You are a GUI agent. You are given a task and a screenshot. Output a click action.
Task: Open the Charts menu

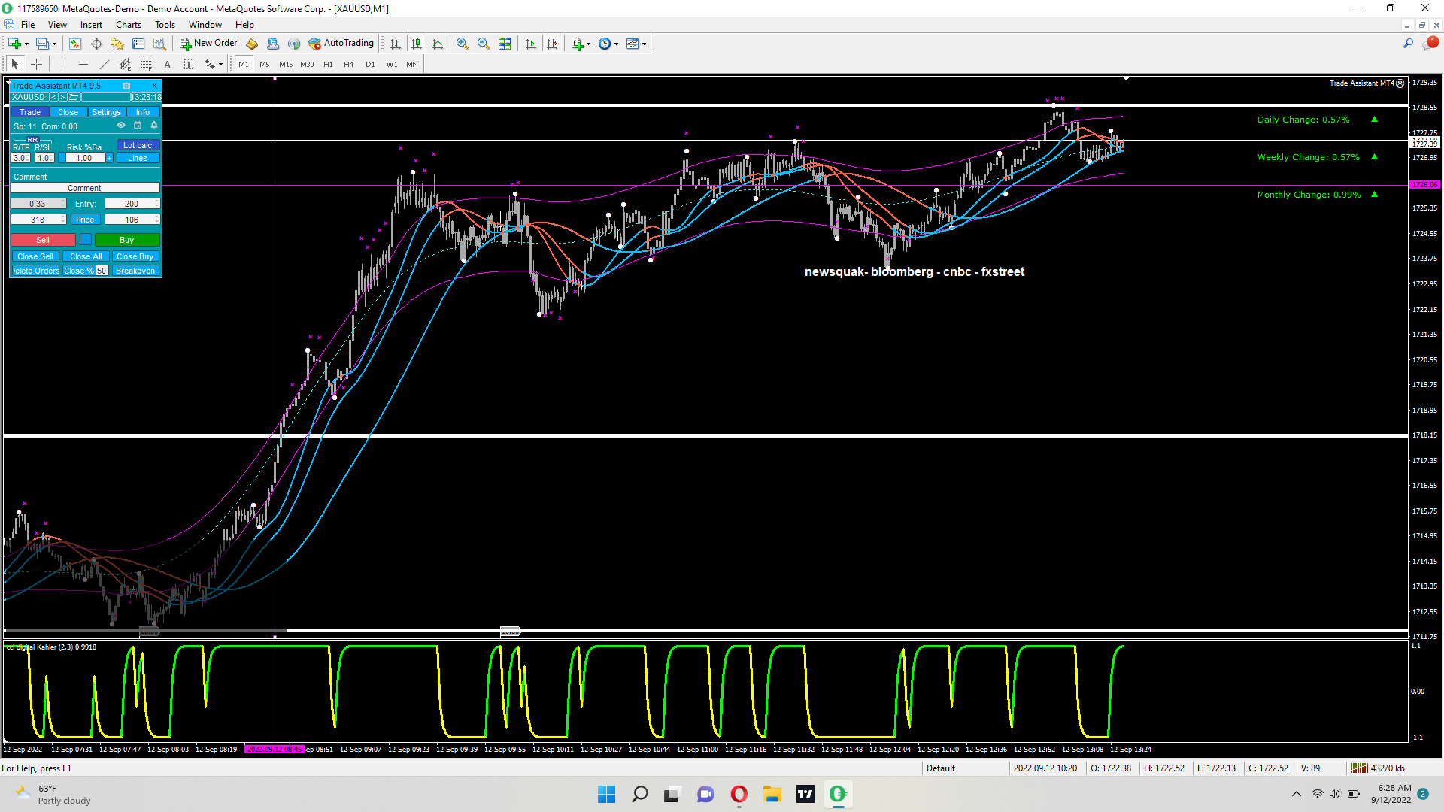[129, 25]
